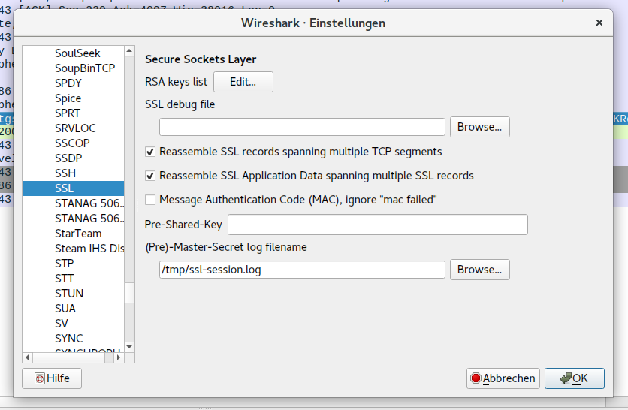Select SPDY from the protocol list
628x410 pixels.
[x=68, y=83]
